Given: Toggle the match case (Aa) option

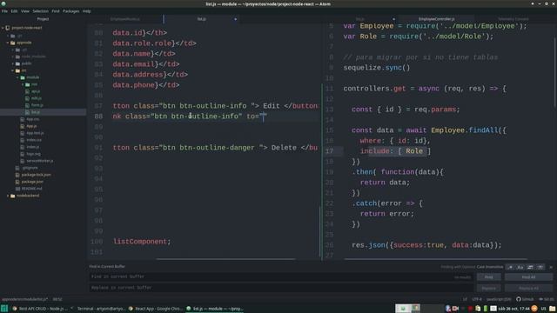Looking at the screenshot, I should click(x=520, y=267).
